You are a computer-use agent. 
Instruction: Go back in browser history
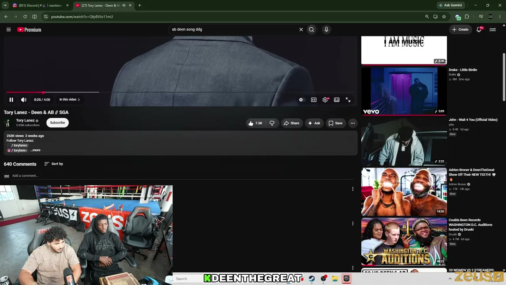[x=6, y=17]
